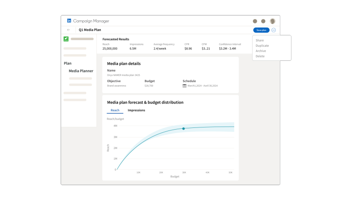The image size is (339, 198).
Task: Go back using the left arrow
Action: pos(69,30)
